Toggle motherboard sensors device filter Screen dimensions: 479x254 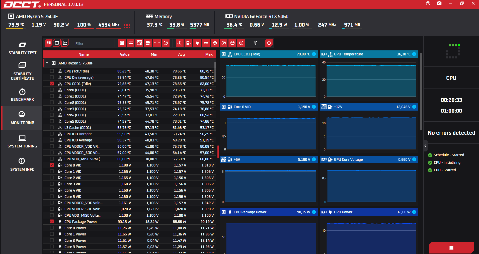click(x=139, y=43)
